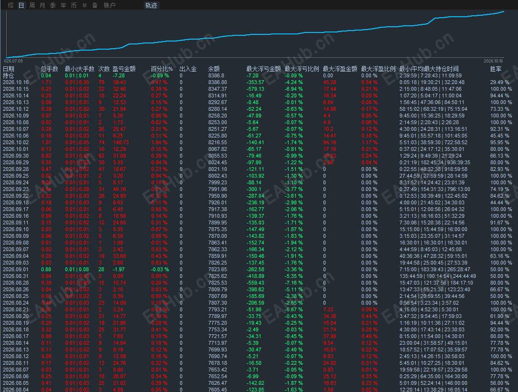Select the 2026.08.28 date cell
Image resolution: width=518 pixels, height=392 pixels.
point(16,283)
